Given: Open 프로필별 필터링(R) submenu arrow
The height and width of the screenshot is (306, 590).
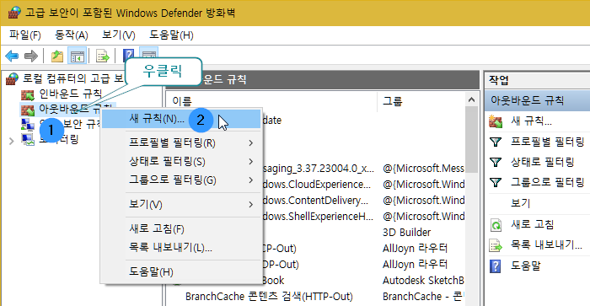Looking at the screenshot, I should [250, 143].
